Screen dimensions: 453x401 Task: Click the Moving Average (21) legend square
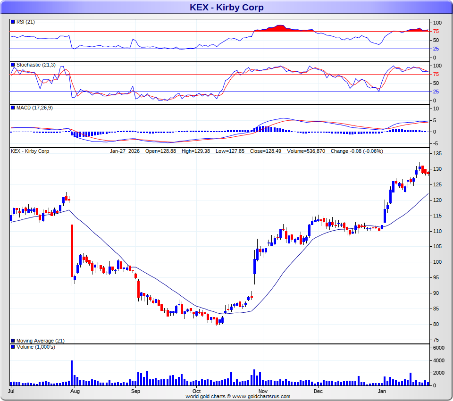(13, 341)
